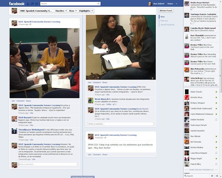Open Matt Noynub's profile

tap(25, 118)
